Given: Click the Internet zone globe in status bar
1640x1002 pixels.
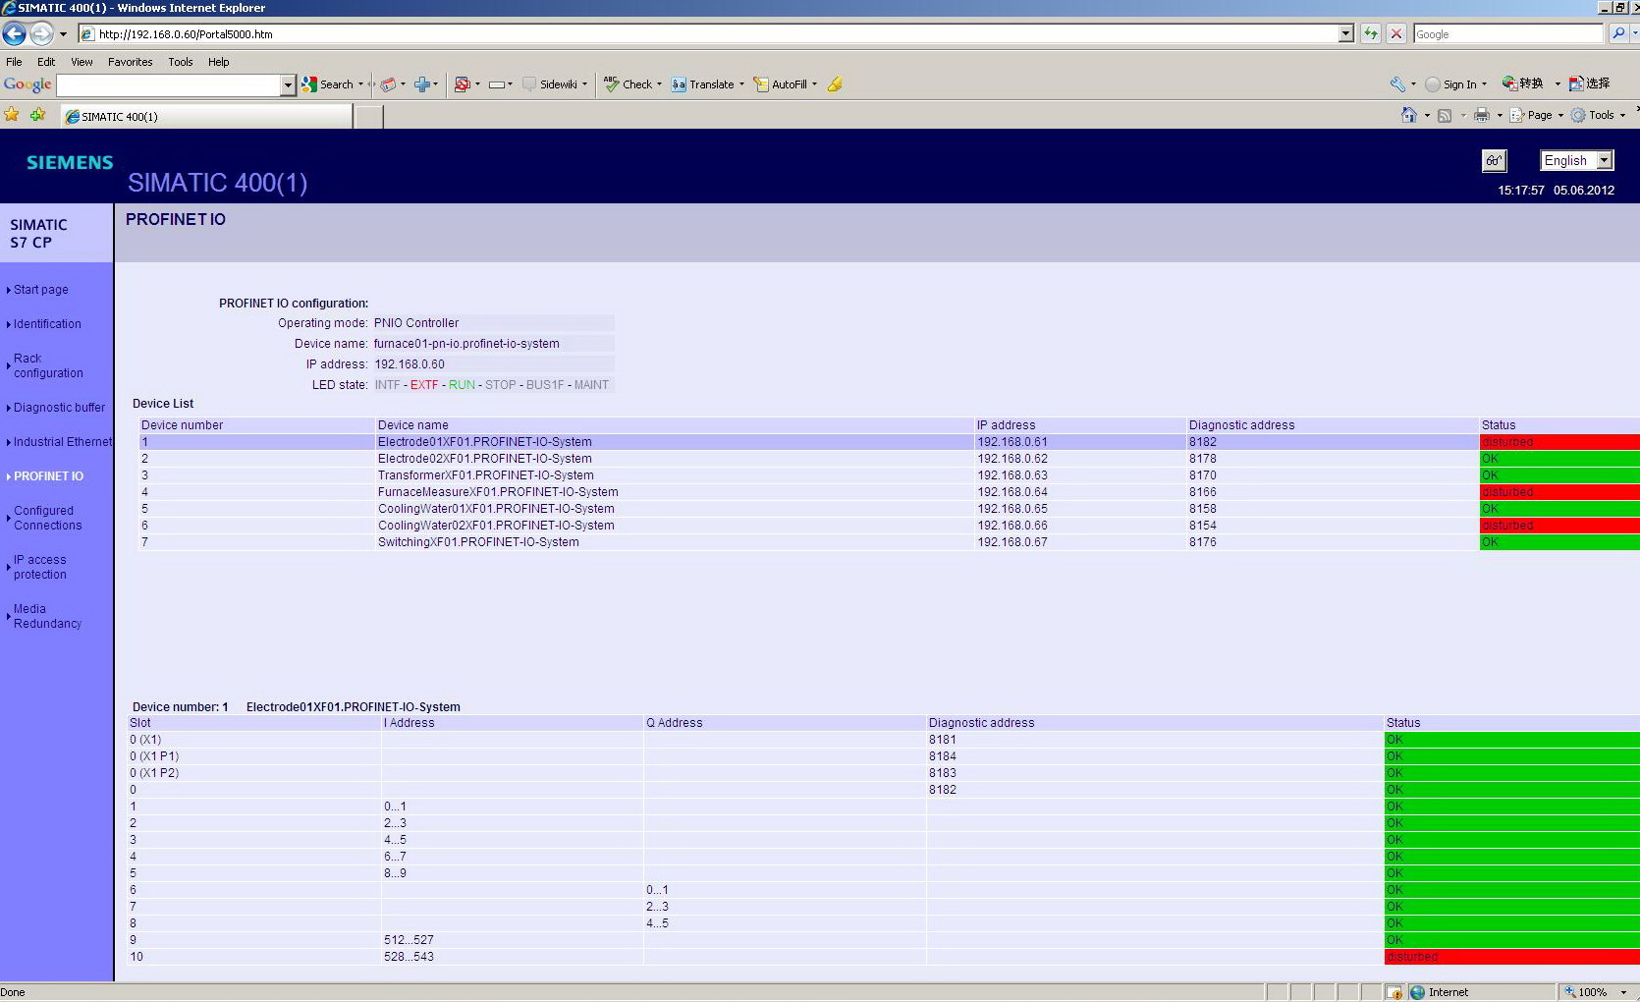Looking at the screenshot, I should coord(1417,992).
